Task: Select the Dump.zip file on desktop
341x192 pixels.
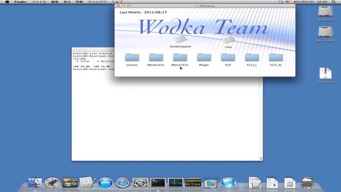Action: (x=326, y=74)
